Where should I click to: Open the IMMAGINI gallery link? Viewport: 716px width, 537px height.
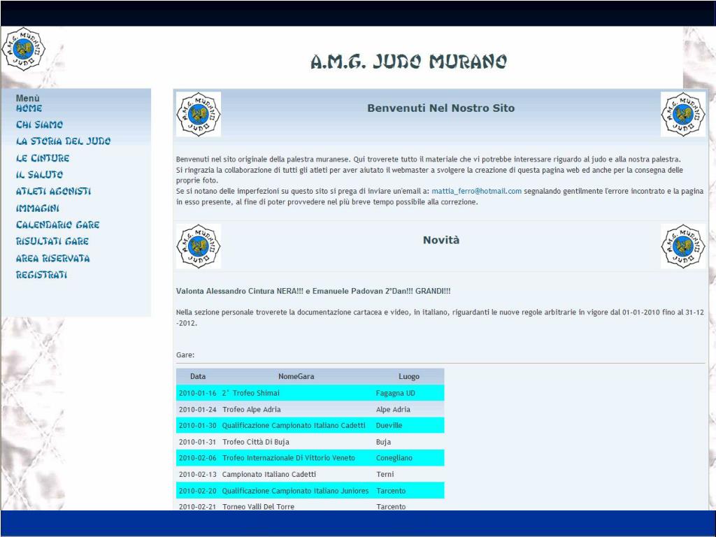pyautogui.click(x=38, y=208)
